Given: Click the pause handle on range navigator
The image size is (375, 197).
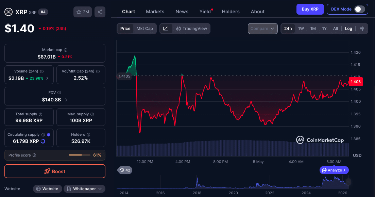Looking at the screenshot, I should (x=348, y=182).
